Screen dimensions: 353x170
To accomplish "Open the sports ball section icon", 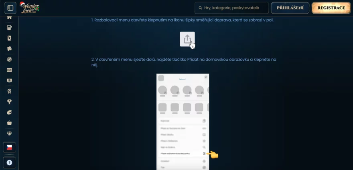I will 9,59.
